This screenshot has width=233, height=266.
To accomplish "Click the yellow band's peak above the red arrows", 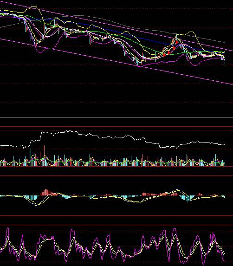I will [191, 32].
